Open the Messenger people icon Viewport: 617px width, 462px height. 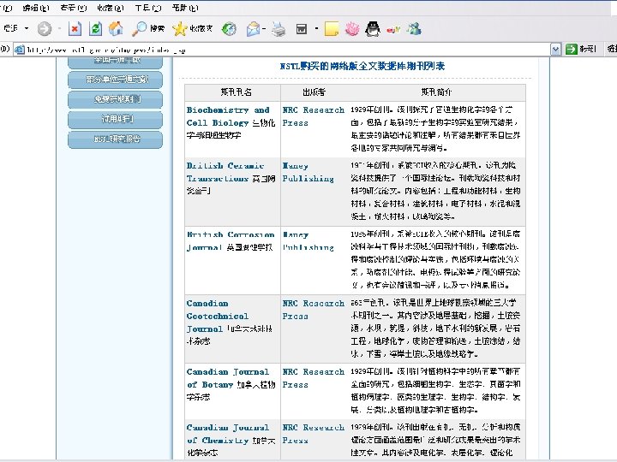click(x=414, y=29)
